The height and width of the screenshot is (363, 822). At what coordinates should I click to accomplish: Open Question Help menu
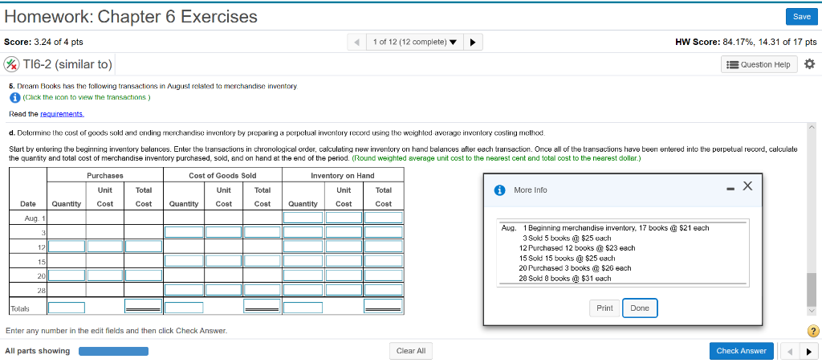coord(759,64)
